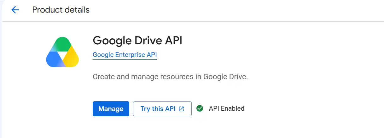384x138 pixels.
Task: Click the Google Drive API logo
Action: click(x=62, y=52)
